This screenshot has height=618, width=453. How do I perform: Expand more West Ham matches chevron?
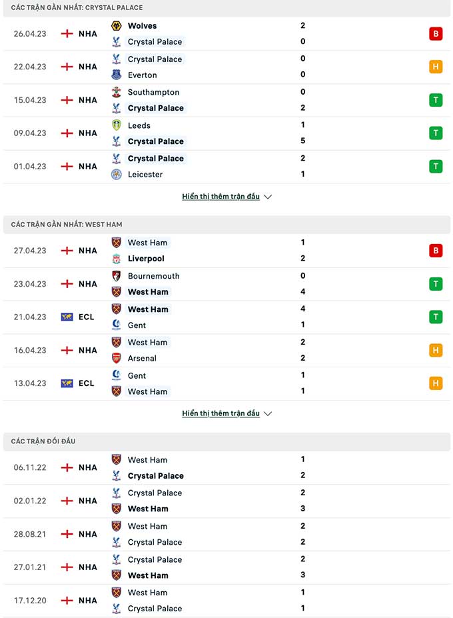[268, 413]
